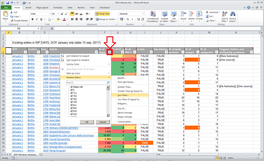
Task: Click the Find & Select binoculars icon
Action: click(x=233, y=14)
